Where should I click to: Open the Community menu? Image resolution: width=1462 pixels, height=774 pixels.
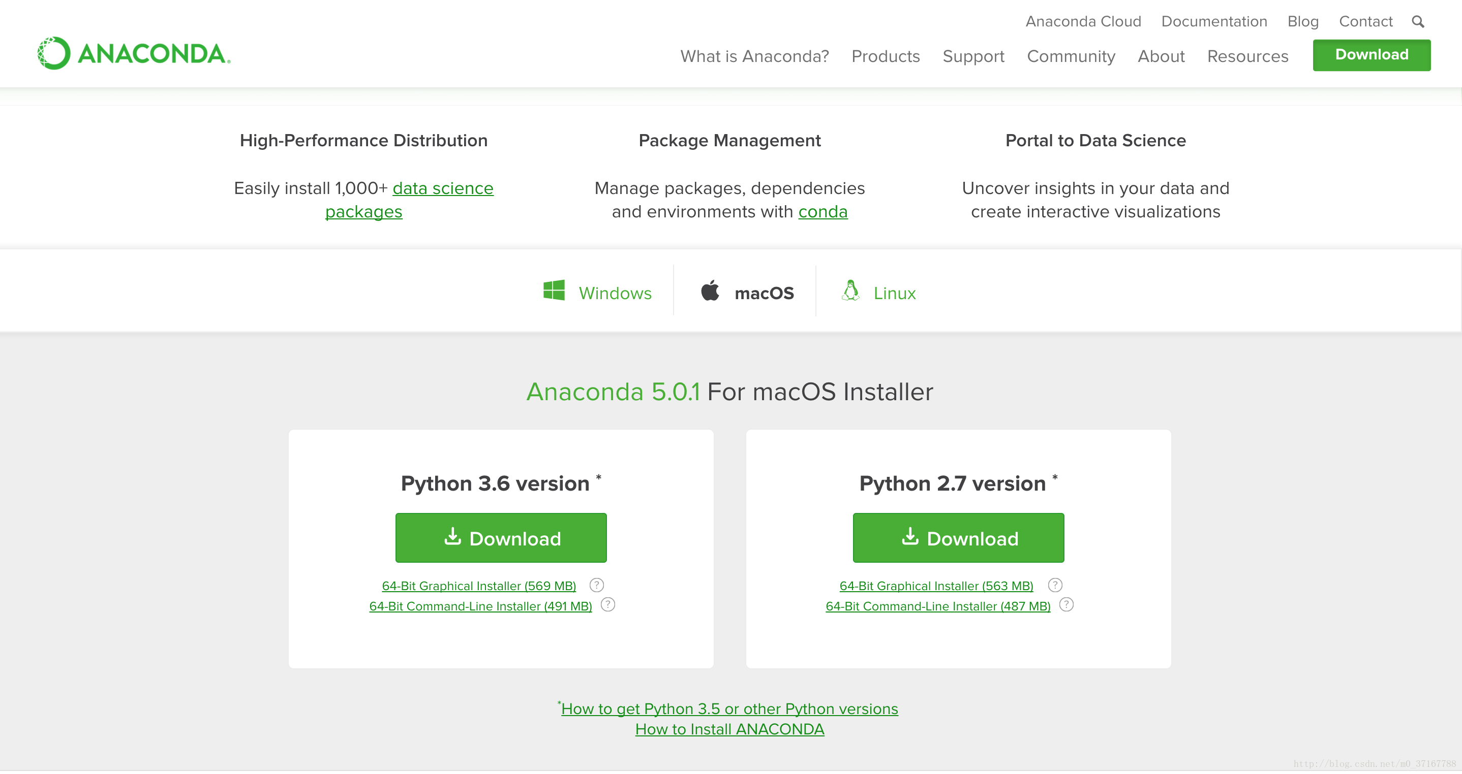coord(1071,56)
